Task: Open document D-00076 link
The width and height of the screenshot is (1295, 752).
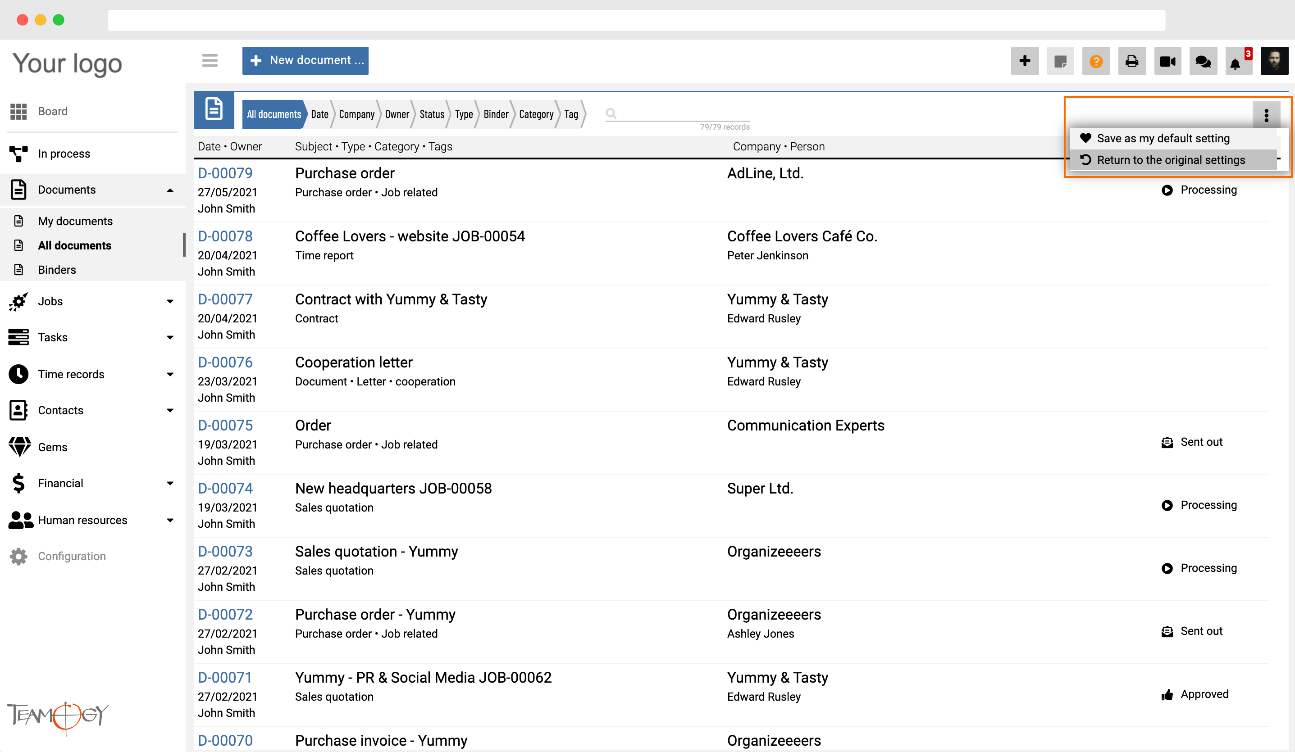Action: coord(225,362)
